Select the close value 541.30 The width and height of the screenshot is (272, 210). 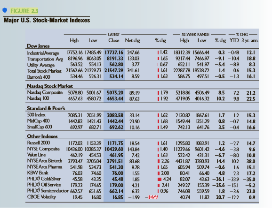(x=116, y=167)
